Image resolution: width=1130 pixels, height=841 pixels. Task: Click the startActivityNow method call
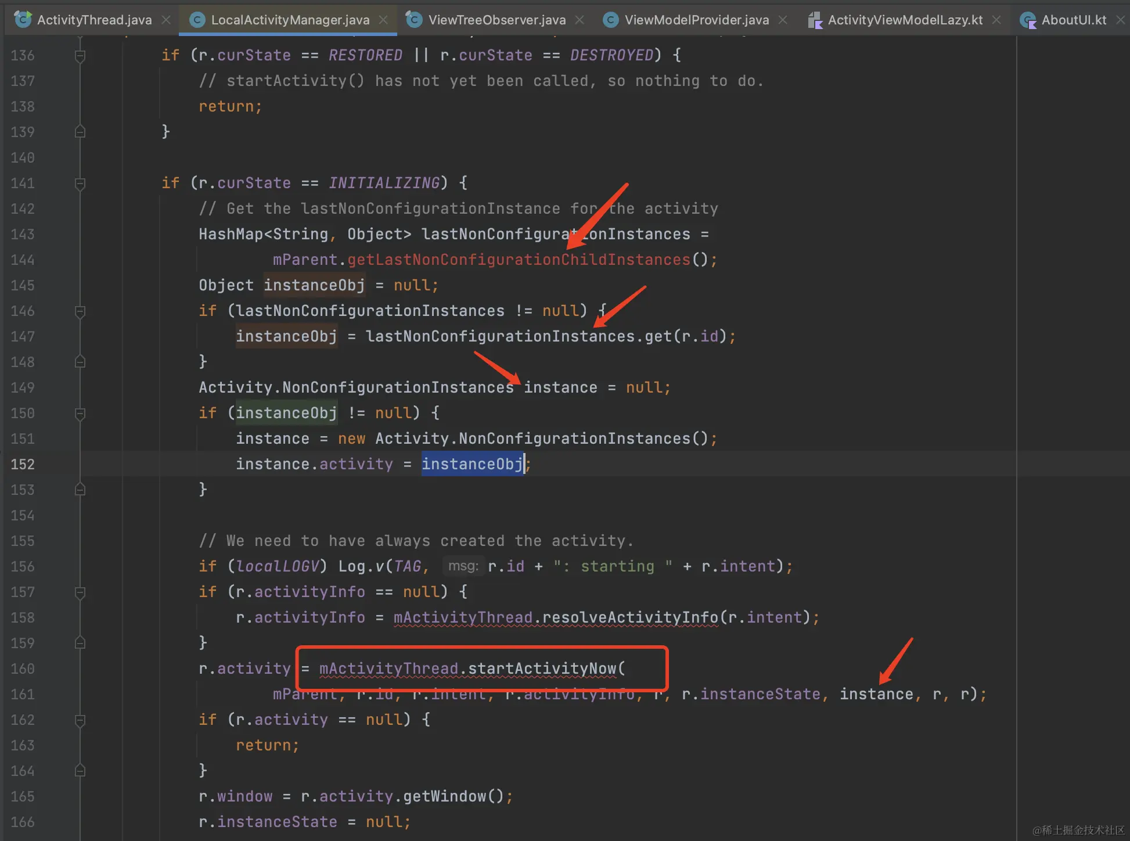[x=542, y=669]
